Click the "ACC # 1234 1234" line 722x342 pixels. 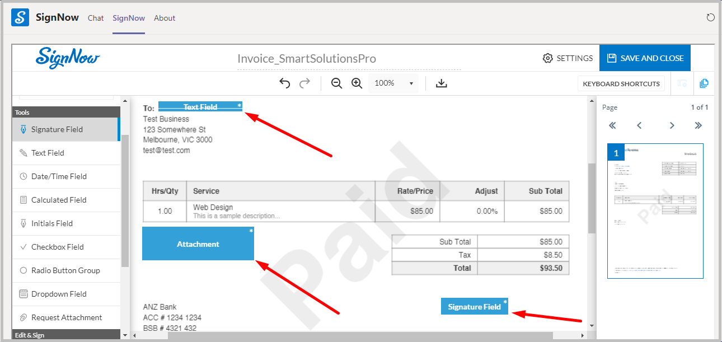point(172,317)
